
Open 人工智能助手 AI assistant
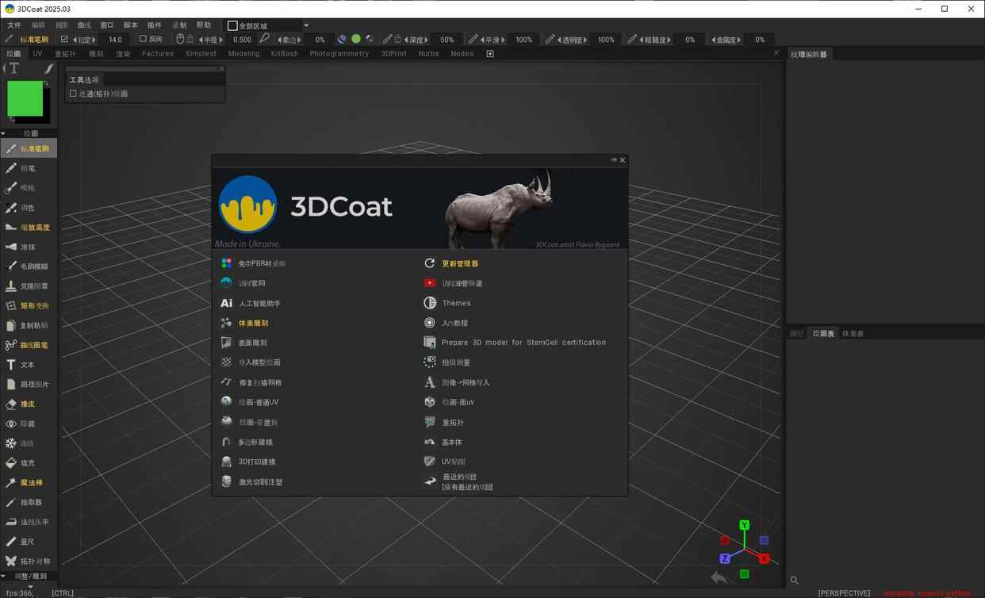coord(259,304)
